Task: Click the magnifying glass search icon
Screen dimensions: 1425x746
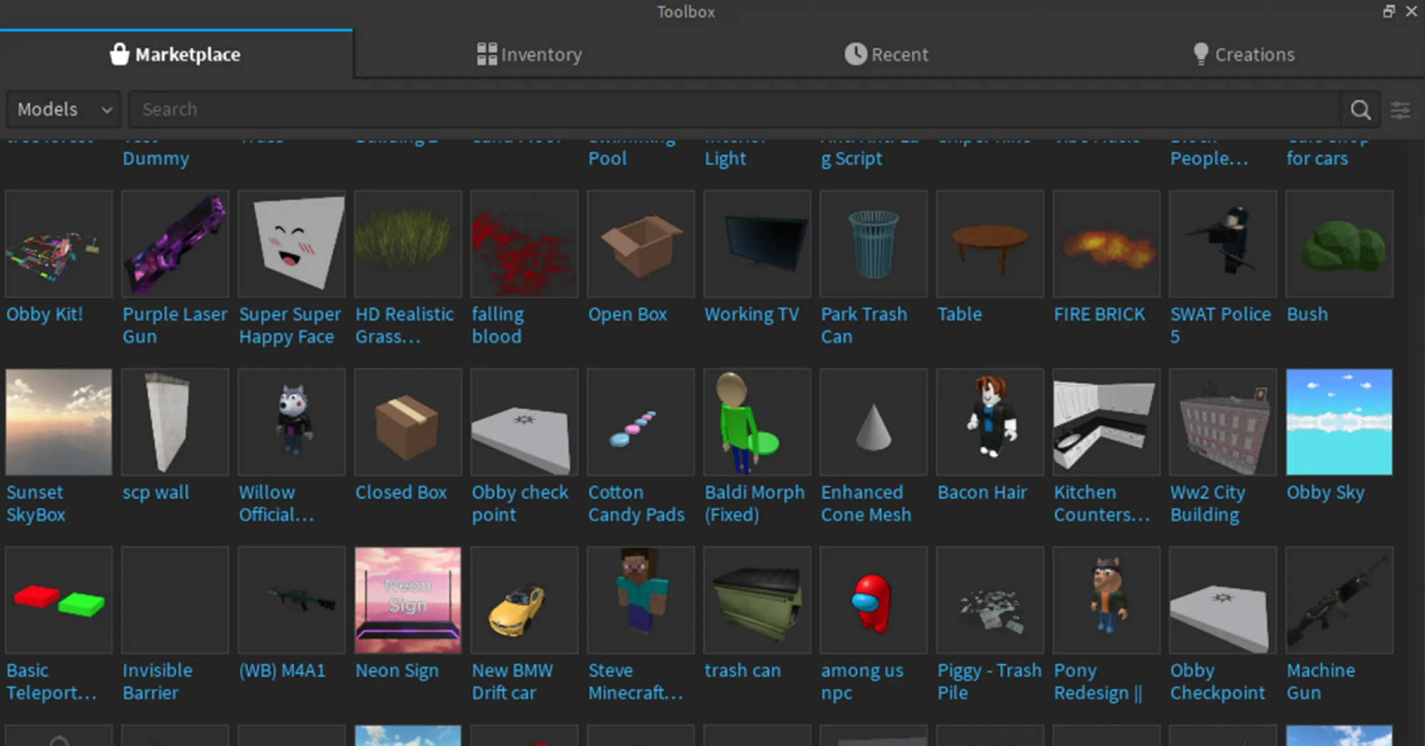Action: (1359, 110)
